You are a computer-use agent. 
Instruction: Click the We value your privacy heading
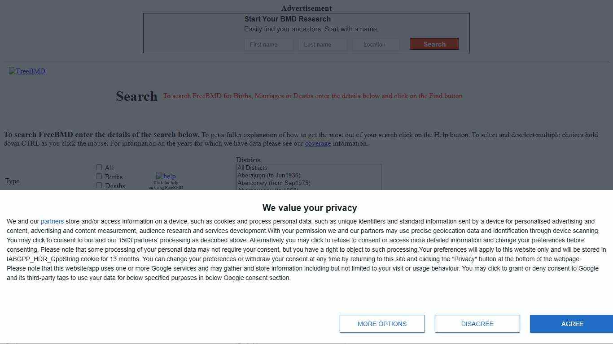pos(310,208)
